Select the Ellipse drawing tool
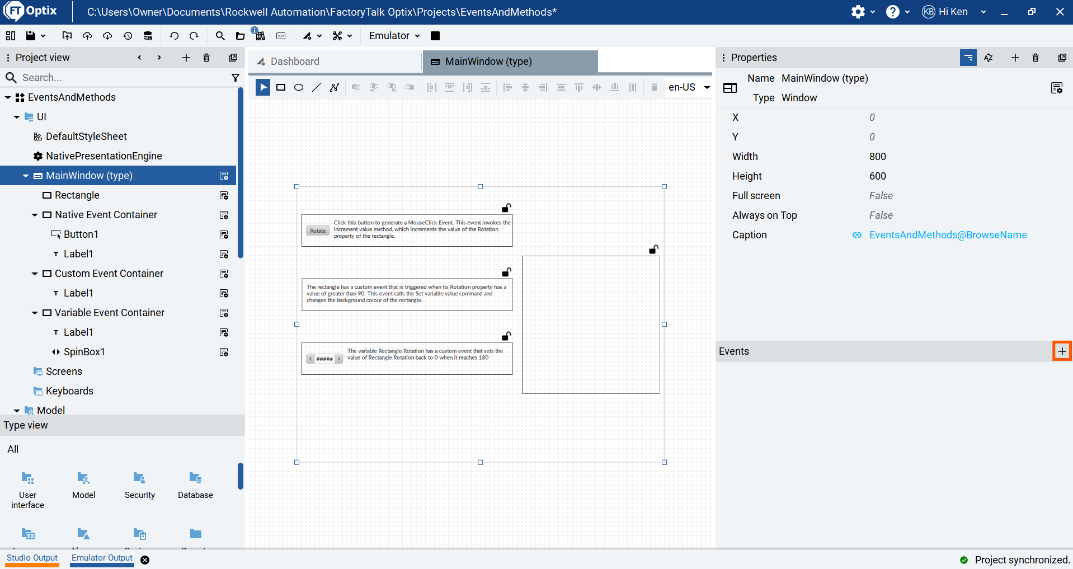The image size is (1073, 569). tap(299, 87)
